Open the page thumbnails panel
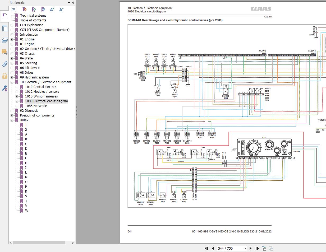 (x=4, y=28)
